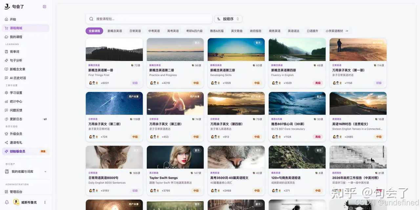Open 邀请有礼 share icon
This screenshot has width=420, height=210.
[7, 143]
